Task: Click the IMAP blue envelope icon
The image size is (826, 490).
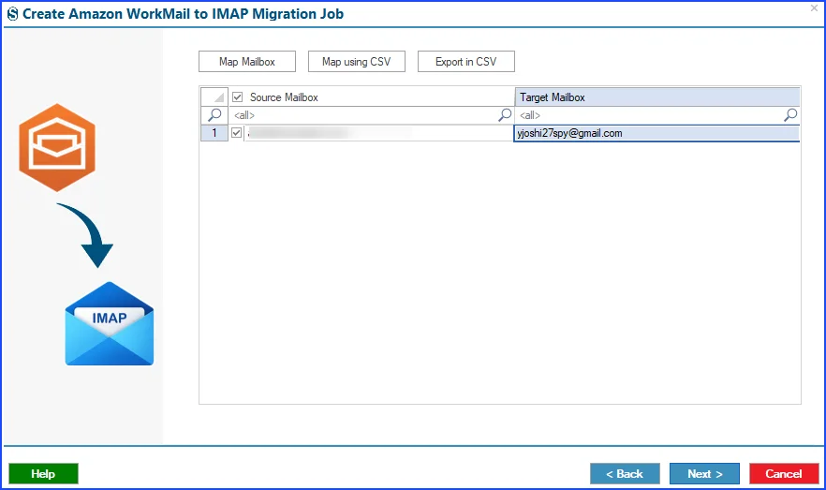Action: (109, 323)
